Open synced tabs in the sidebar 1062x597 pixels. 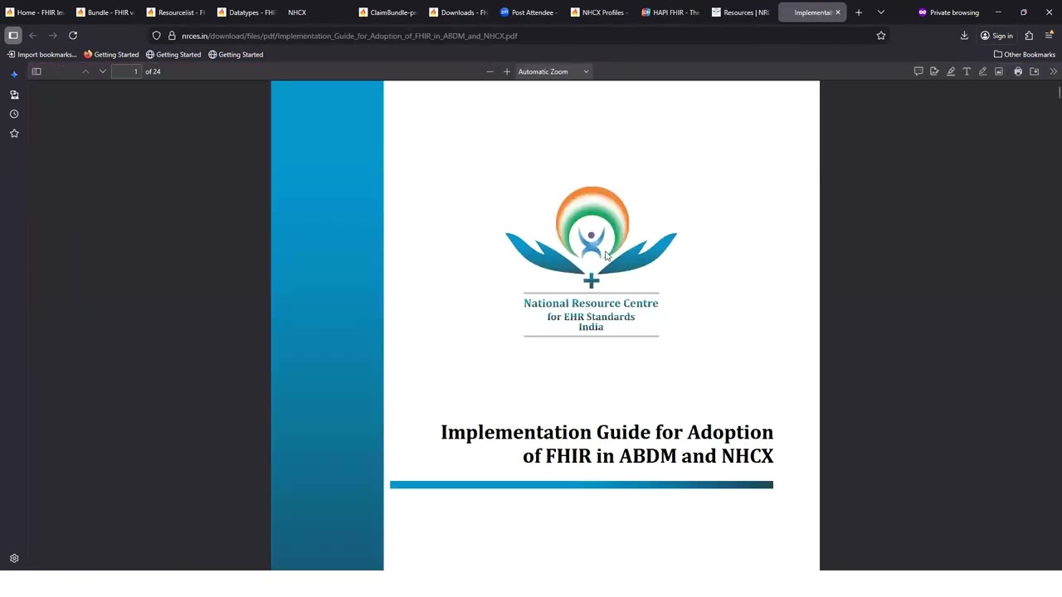[x=14, y=95]
